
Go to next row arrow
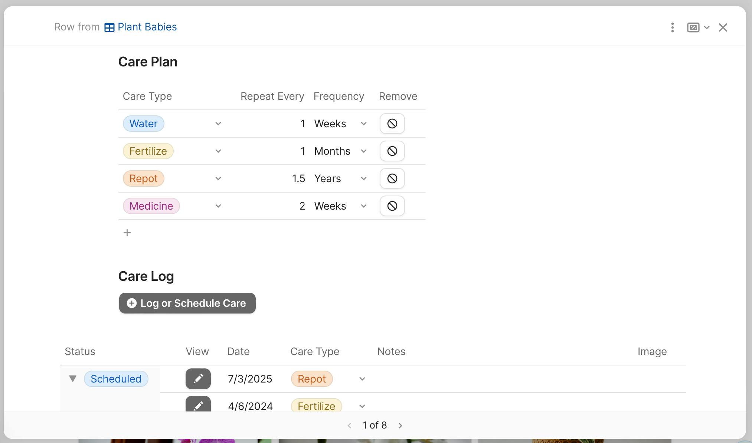(x=400, y=426)
